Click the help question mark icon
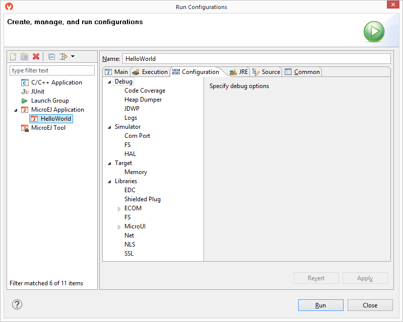 [17, 304]
